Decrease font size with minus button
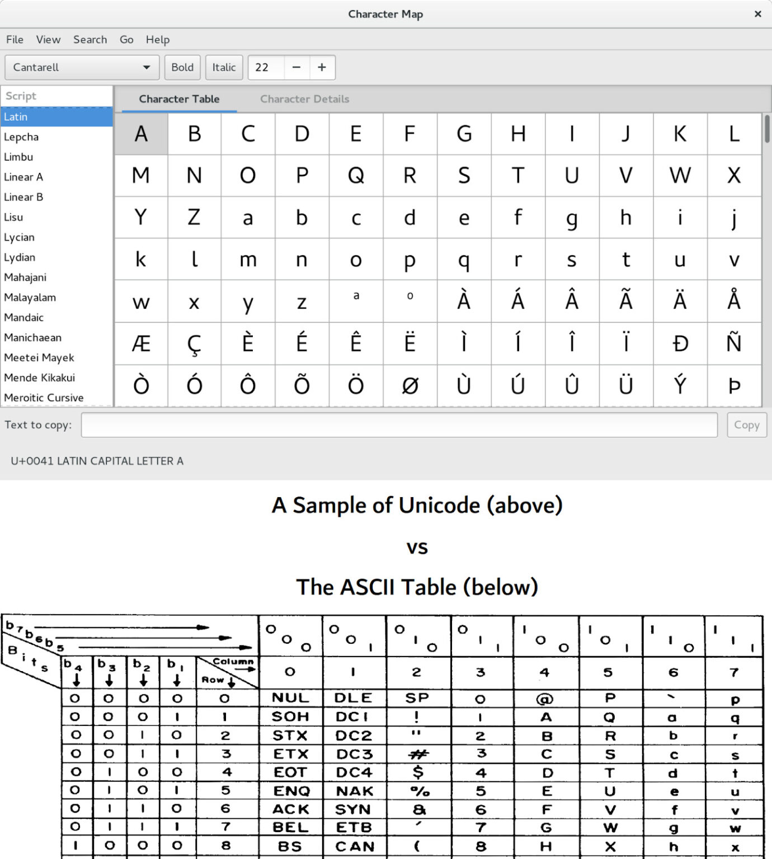Viewport: 772px width, 859px height. pos(296,67)
